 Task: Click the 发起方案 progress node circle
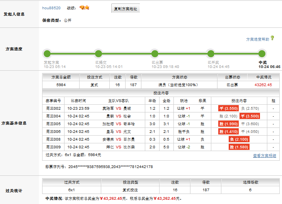tap(47, 53)
